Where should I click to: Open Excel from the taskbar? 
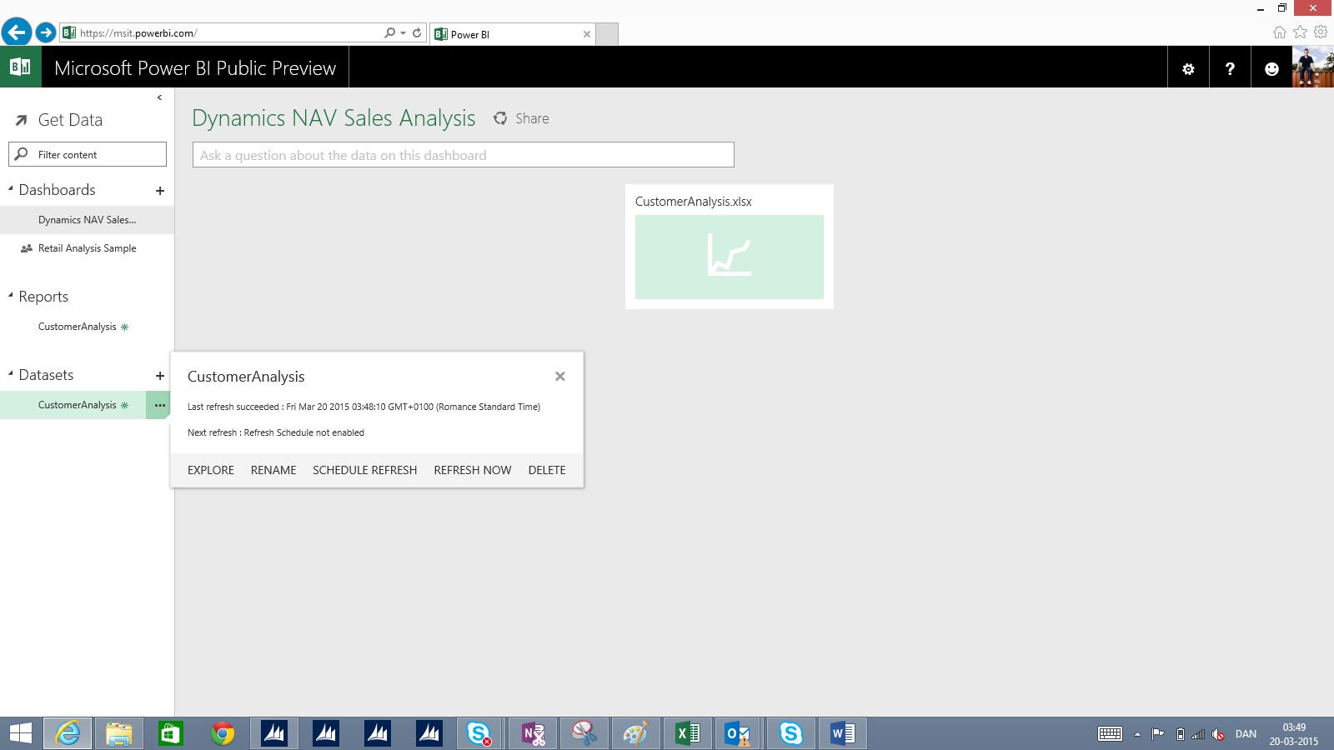point(686,734)
